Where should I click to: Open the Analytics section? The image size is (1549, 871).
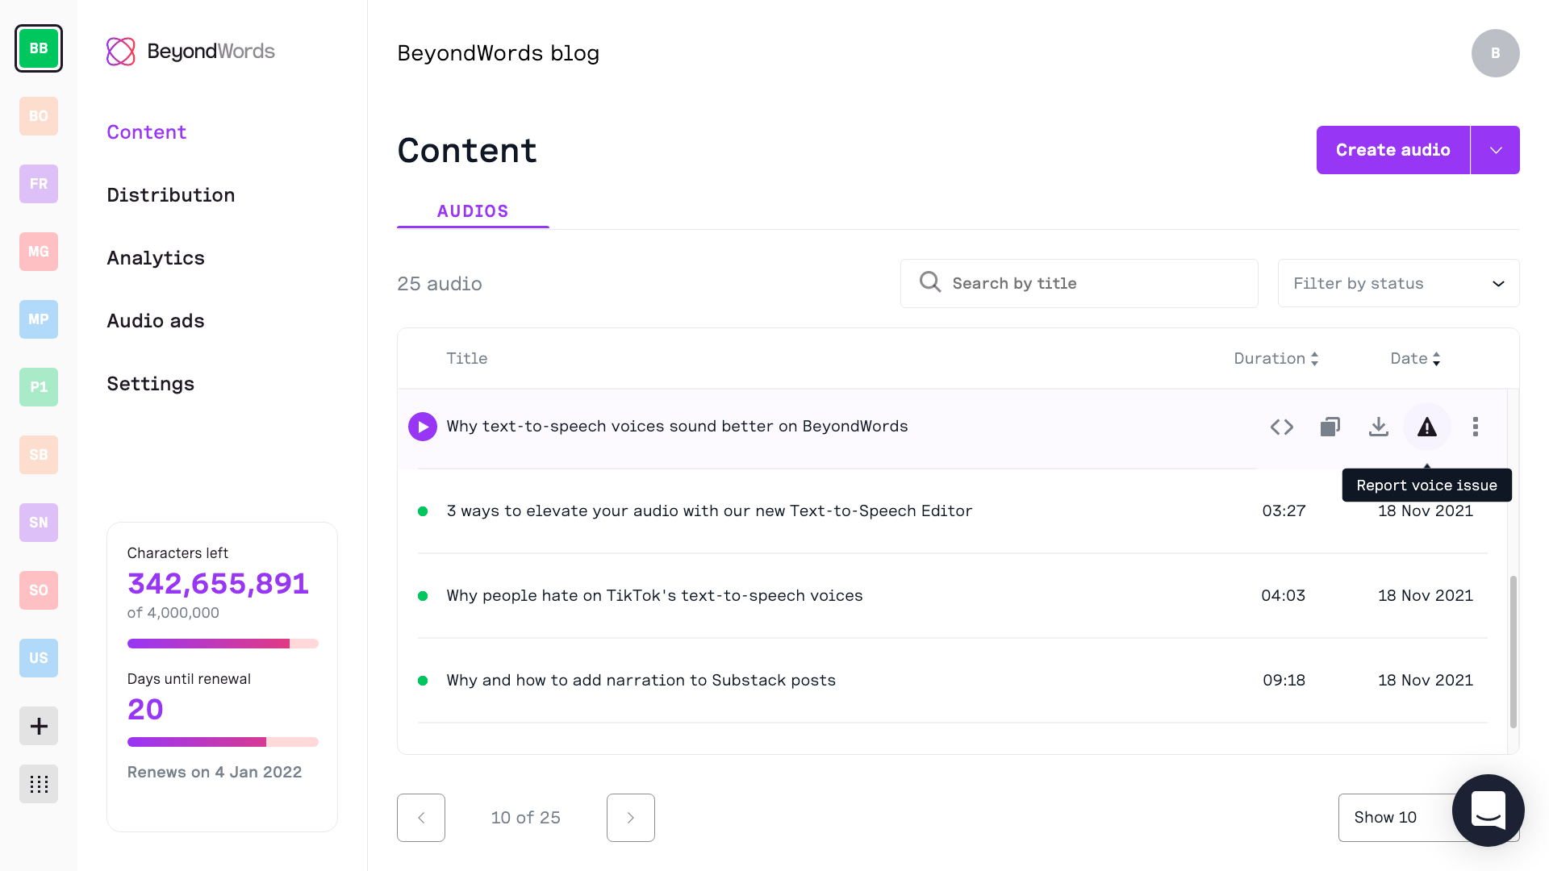click(156, 258)
